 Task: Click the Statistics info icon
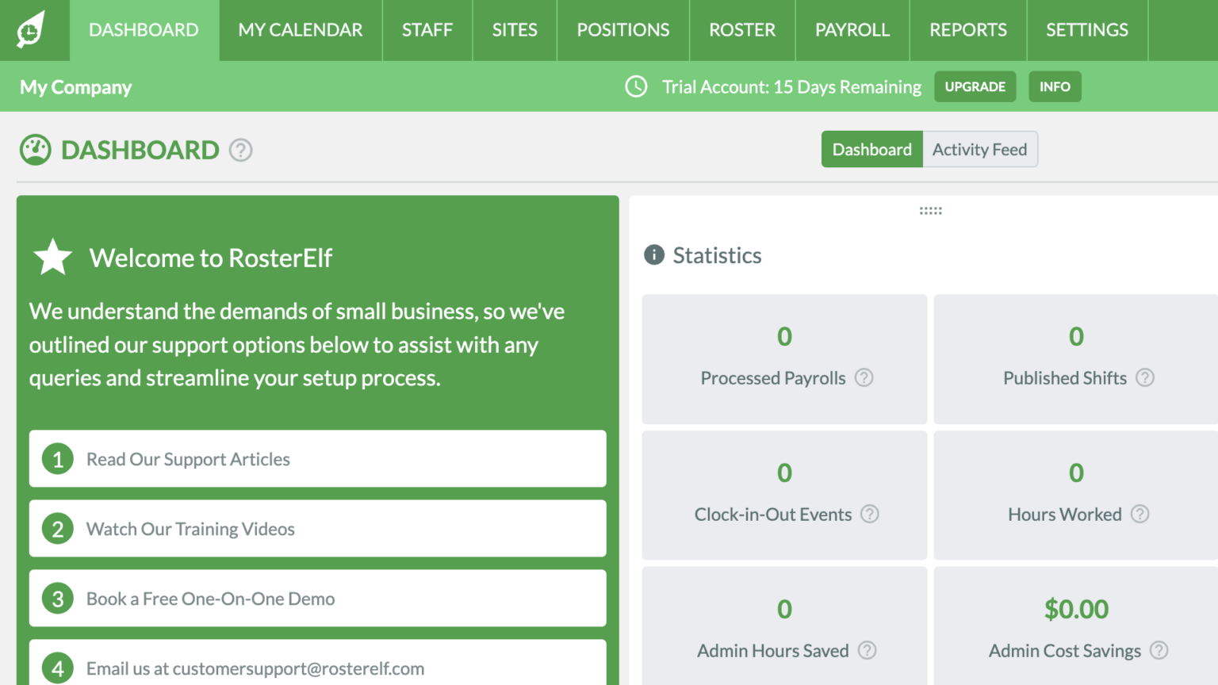pyautogui.click(x=653, y=254)
